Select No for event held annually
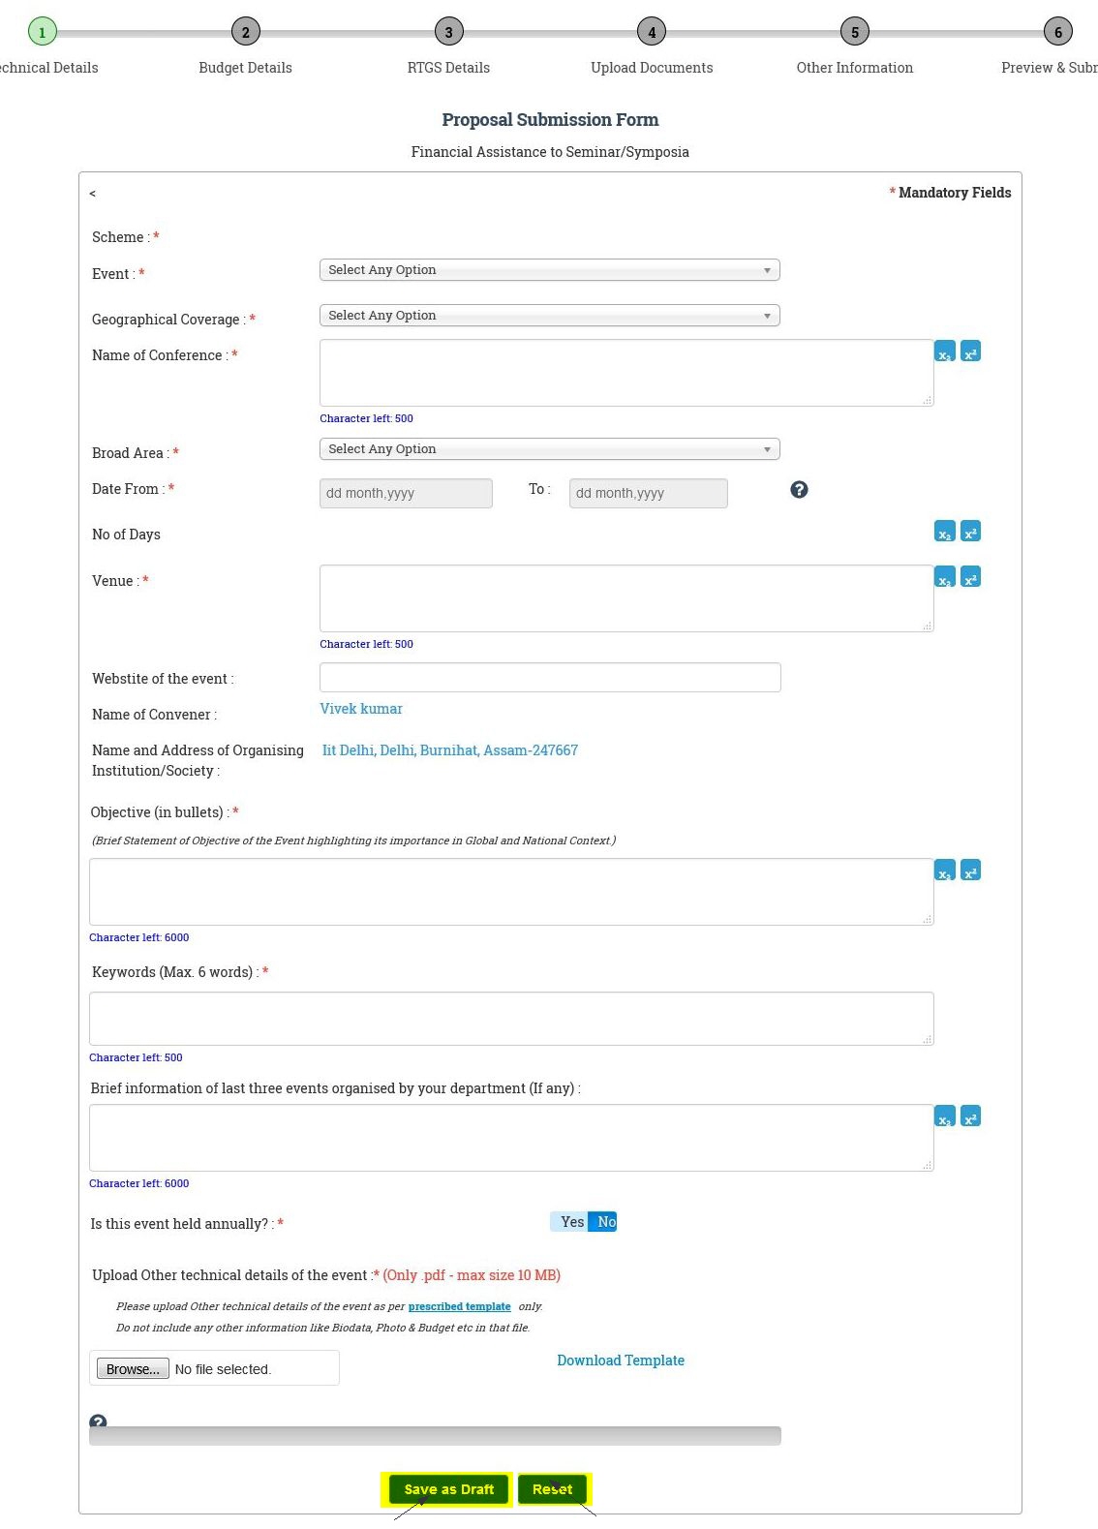This screenshot has width=1098, height=1529. [605, 1222]
